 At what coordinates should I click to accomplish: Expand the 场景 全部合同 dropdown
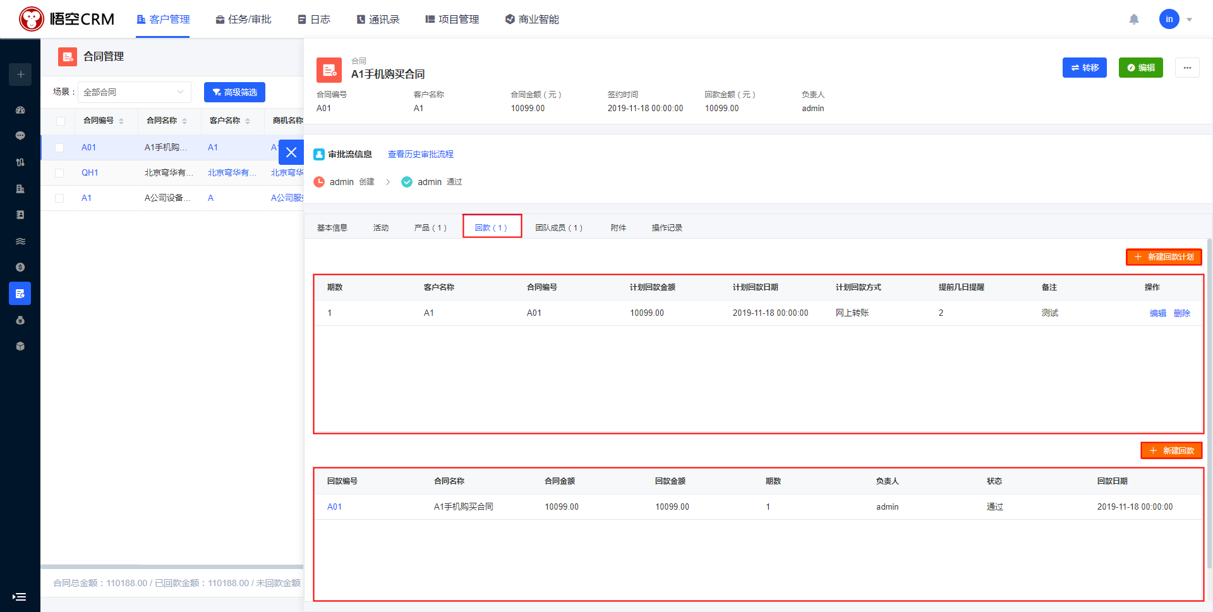(134, 92)
